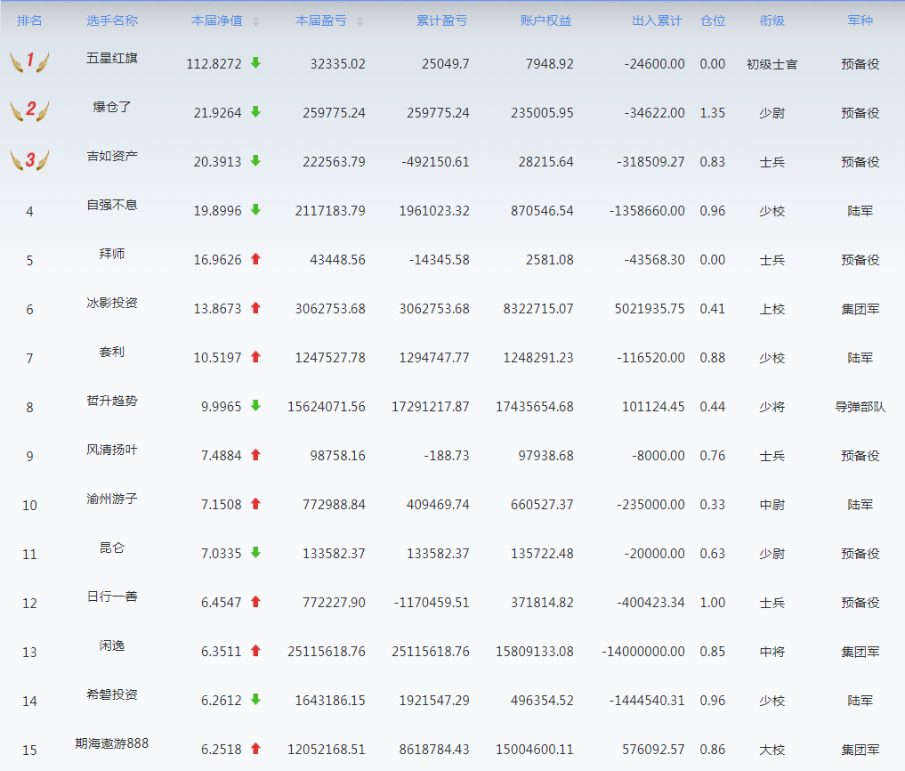Click period profit 25115618.76 for 闲逸

(327, 652)
